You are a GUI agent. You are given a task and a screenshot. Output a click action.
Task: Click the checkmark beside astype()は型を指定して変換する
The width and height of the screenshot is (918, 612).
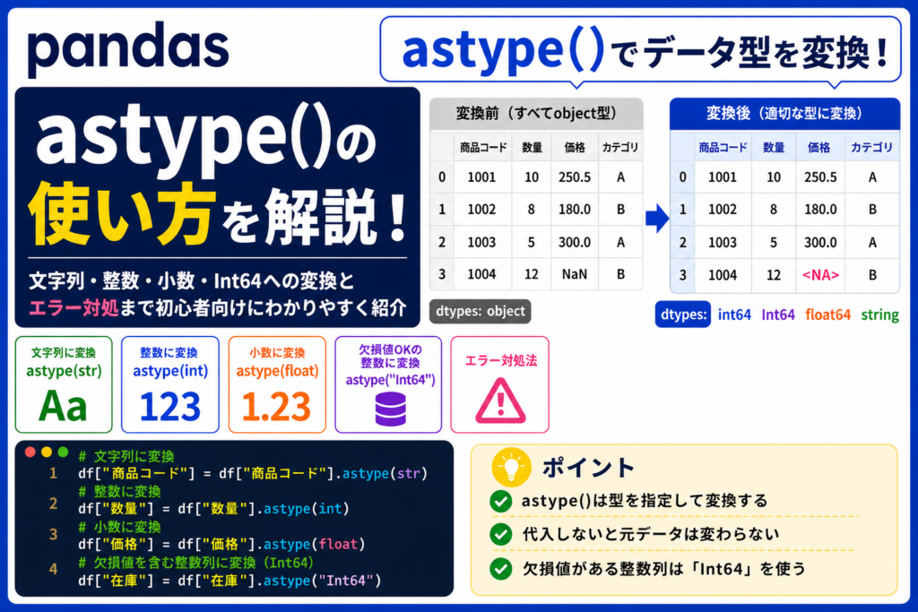pyautogui.click(x=501, y=502)
